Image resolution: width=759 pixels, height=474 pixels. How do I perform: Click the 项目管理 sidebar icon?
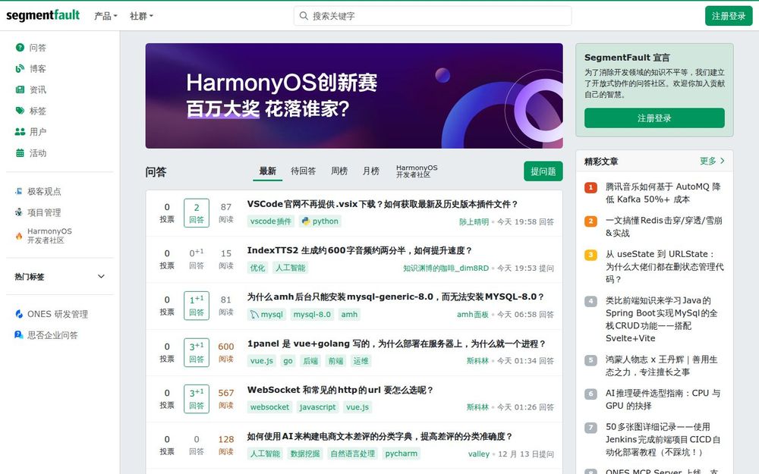[x=18, y=212]
